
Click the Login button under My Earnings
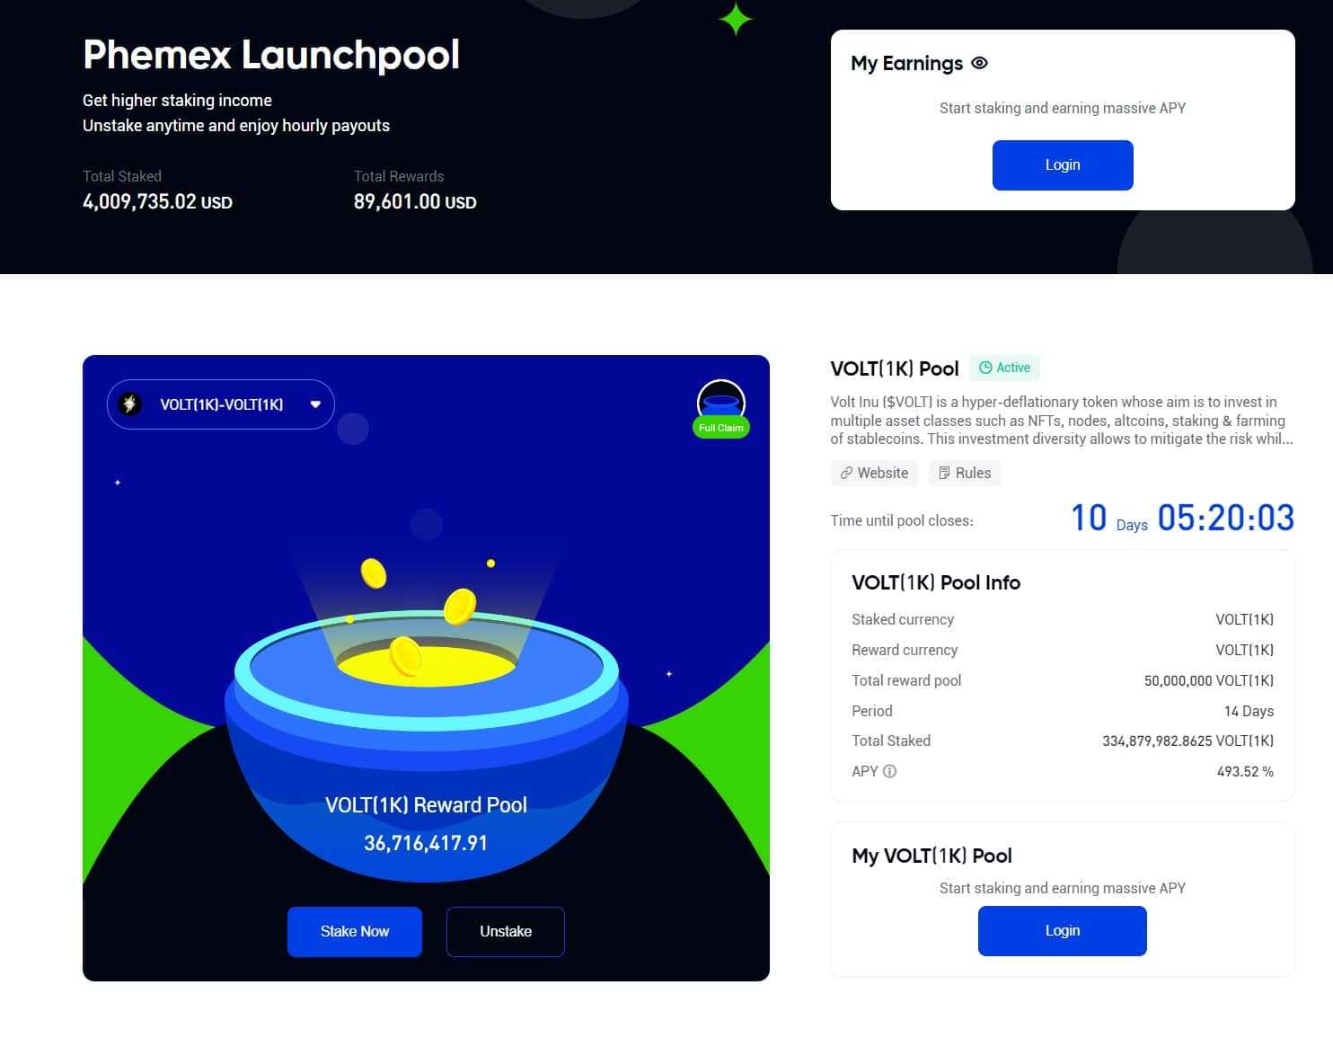[1062, 165]
